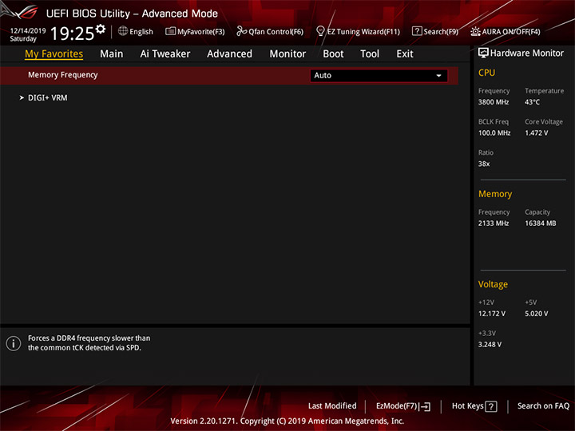Click CPU heading in Hardware Monitor
Screen dimensions: 575x431
(486, 73)
